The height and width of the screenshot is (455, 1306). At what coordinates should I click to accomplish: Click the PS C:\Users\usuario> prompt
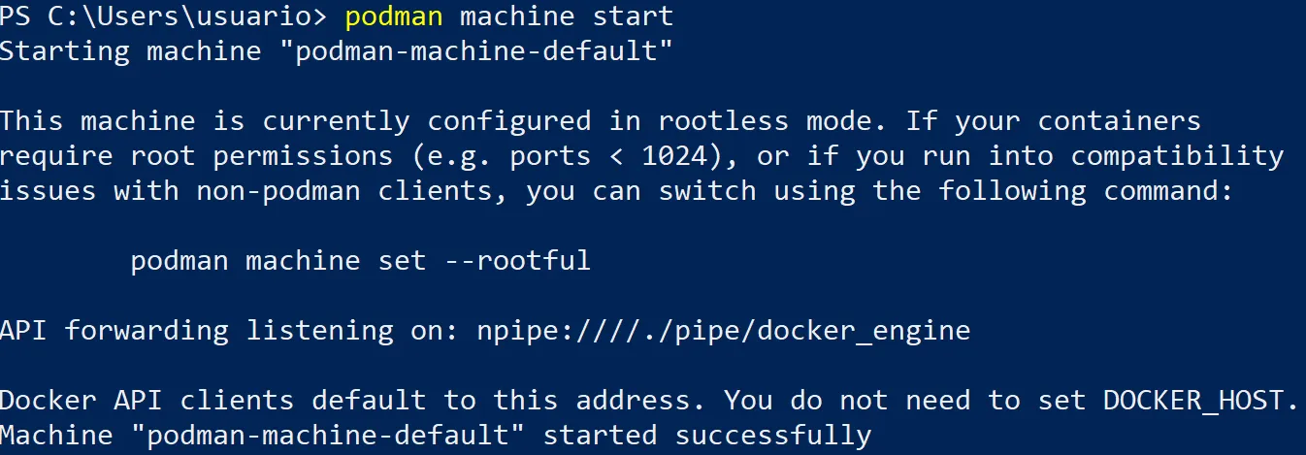(164, 16)
